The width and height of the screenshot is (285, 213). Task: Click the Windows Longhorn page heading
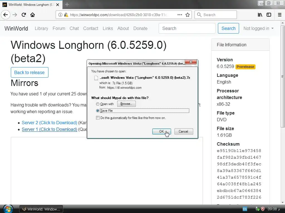click(89, 52)
